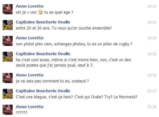The height and width of the screenshot is (117, 159).
Task: Select the 00:25 message timestamp
Action: [152, 54]
